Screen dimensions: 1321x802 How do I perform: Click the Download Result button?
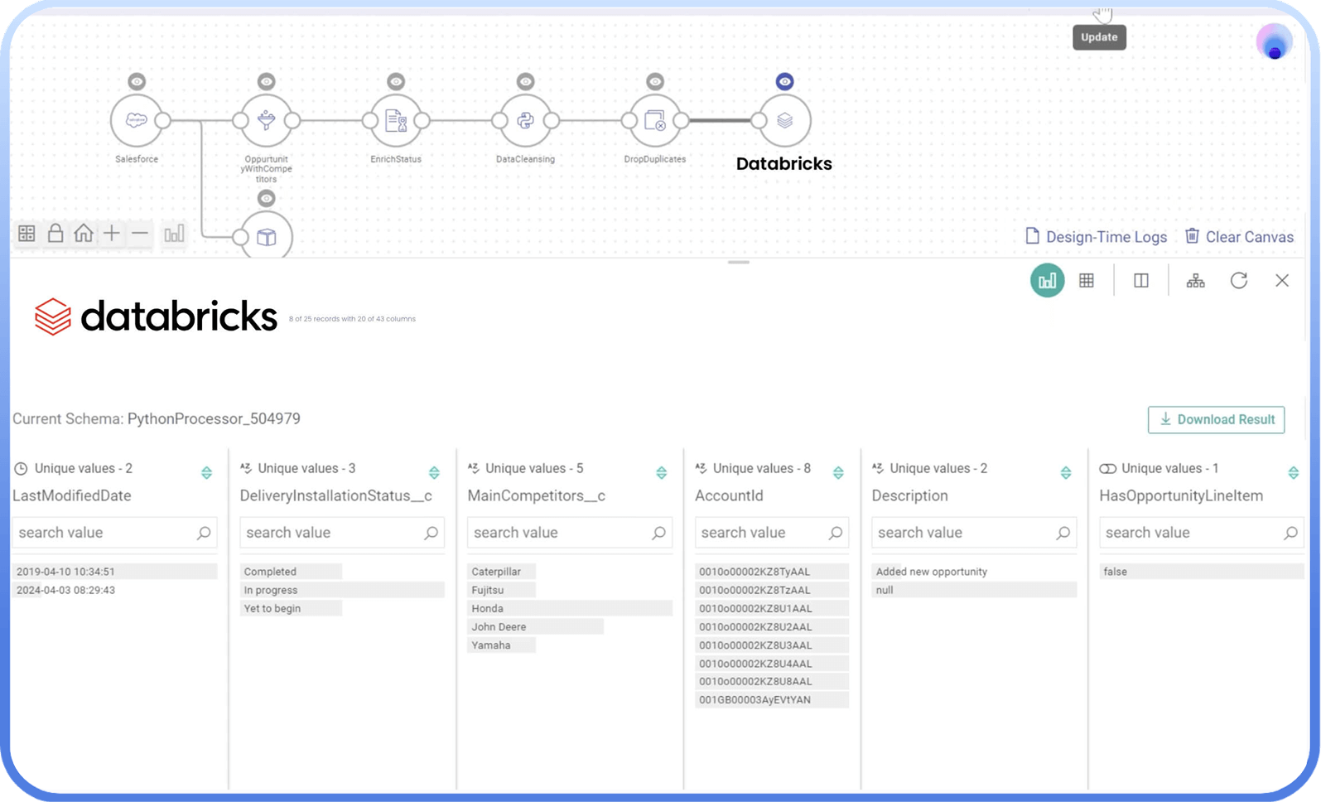[x=1216, y=420]
